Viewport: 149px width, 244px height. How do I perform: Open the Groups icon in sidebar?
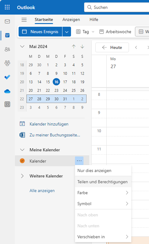point(7,63)
